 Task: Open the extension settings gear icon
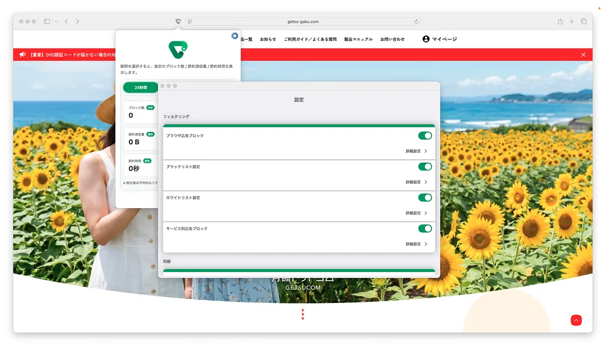[235, 35]
